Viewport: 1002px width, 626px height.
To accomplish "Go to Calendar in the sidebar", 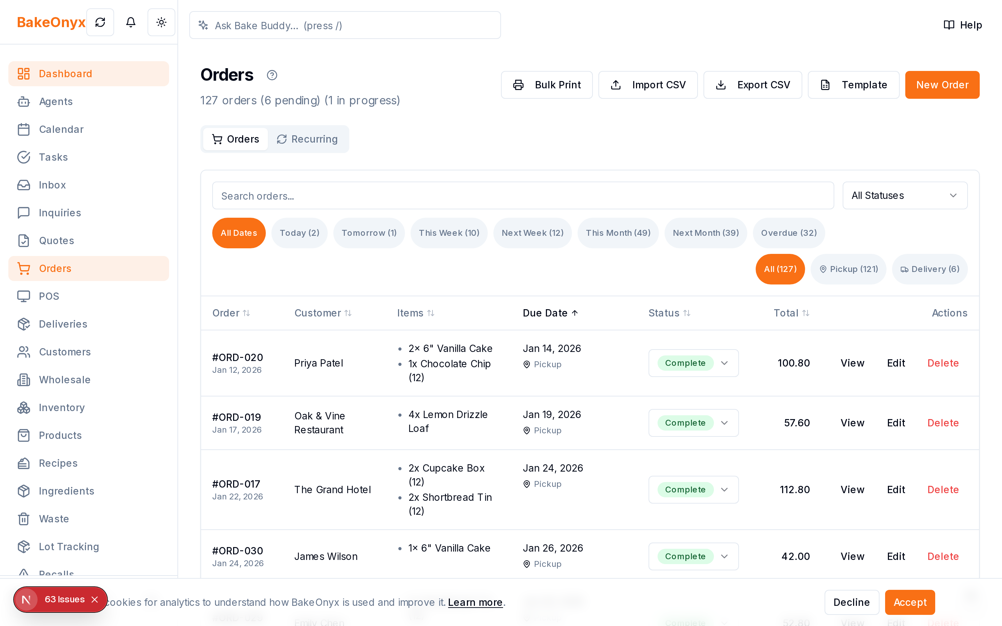I will (x=89, y=129).
